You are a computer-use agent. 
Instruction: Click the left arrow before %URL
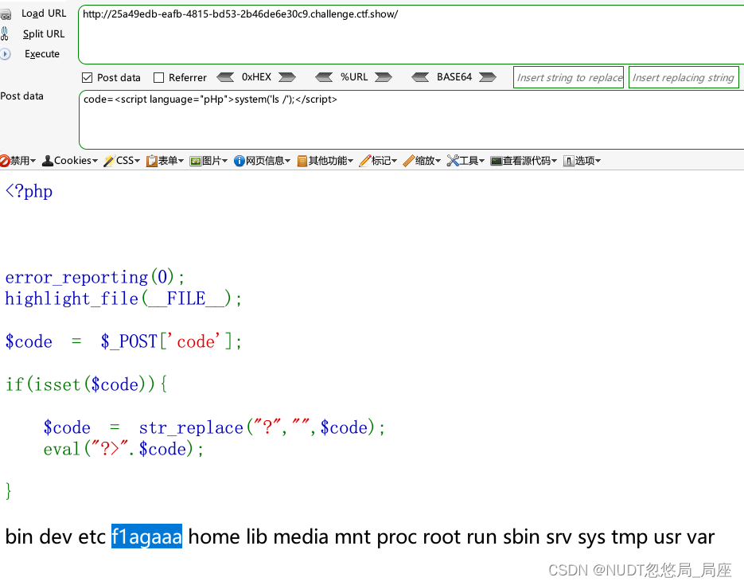click(324, 77)
